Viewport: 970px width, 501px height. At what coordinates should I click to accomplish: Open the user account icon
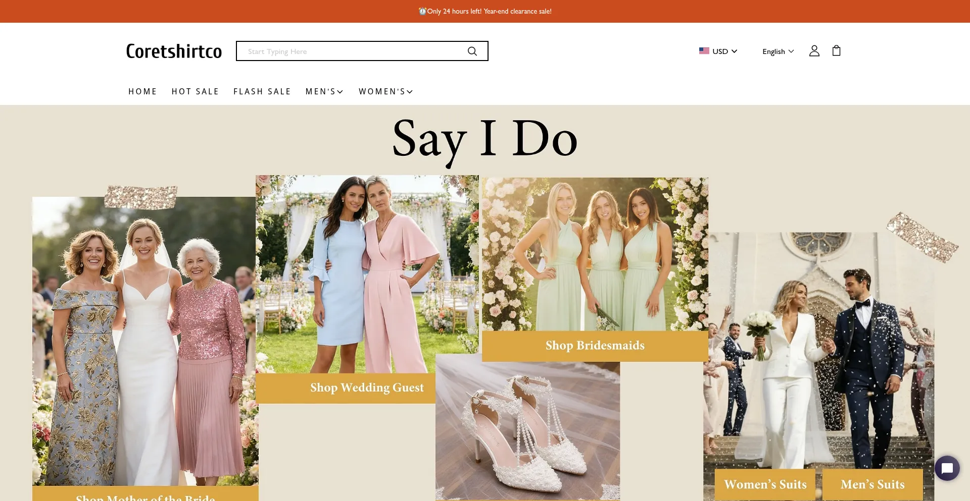pos(814,51)
